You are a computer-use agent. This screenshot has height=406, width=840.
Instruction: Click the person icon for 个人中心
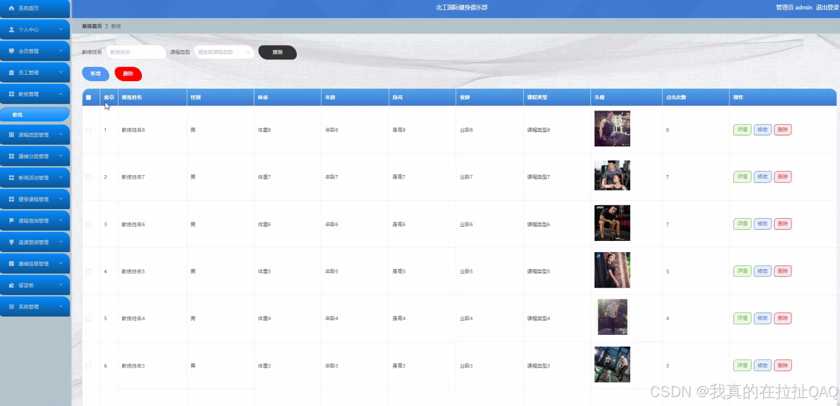click(x=12, y=30)
